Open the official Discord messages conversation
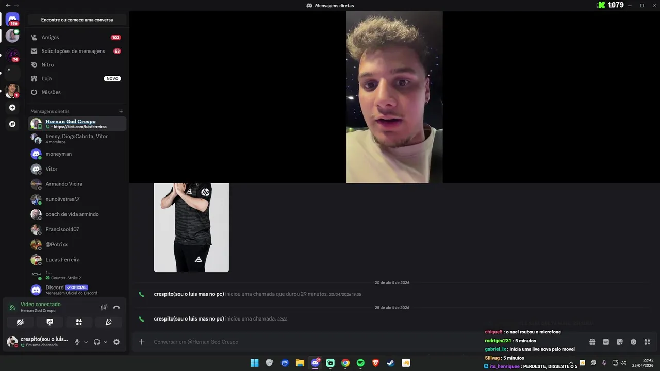 tap(77, 290)
